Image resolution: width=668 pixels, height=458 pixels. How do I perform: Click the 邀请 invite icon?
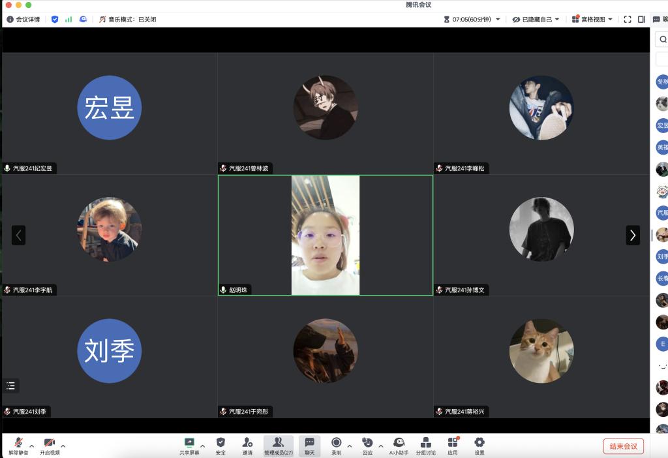[x=247, y=445]
